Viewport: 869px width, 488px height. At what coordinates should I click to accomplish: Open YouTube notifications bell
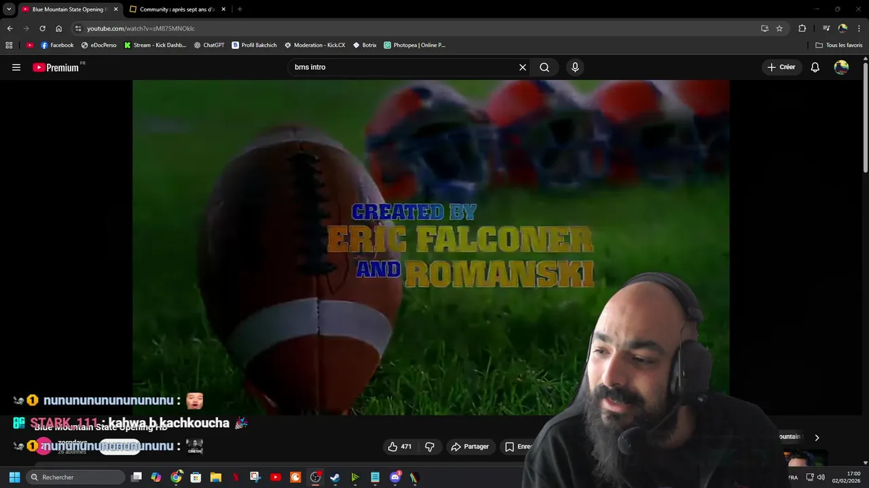coord(815,67)
